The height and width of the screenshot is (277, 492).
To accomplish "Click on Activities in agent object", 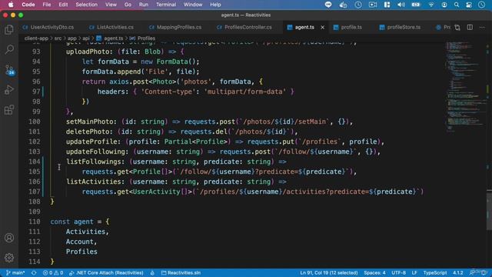I will [x=85, y=232].
